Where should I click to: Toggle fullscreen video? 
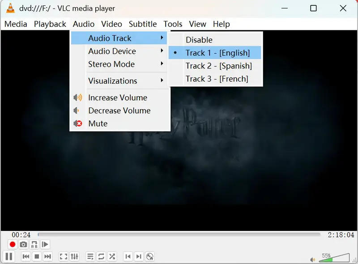[x=64, y=256]
